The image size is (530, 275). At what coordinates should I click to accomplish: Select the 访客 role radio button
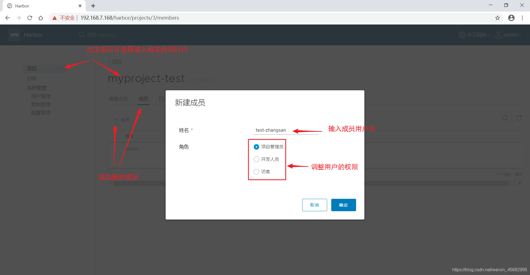pyautogui.click(x=256, y=172)
